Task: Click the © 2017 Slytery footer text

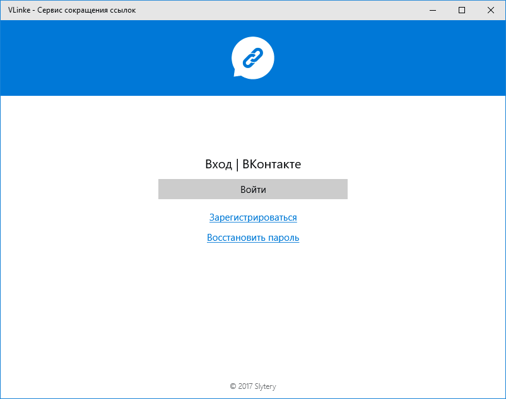Action: [253, 386]
